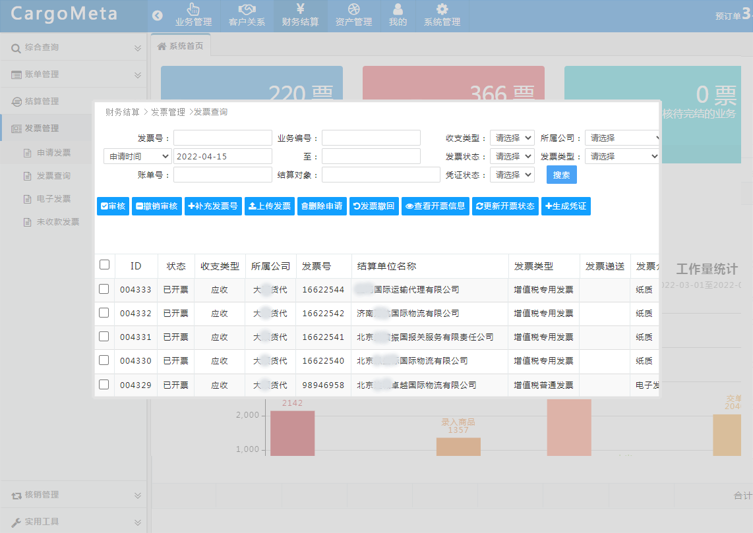The width and height of the screenshot is (753, 533).
Task: Open the 所属公司 dropdown
Action: [621, 138]
